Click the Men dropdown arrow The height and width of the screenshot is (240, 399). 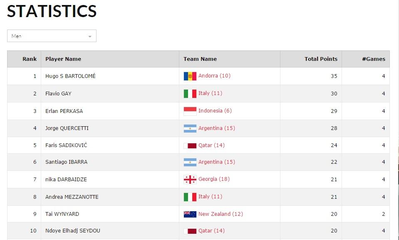coord(90,36)
